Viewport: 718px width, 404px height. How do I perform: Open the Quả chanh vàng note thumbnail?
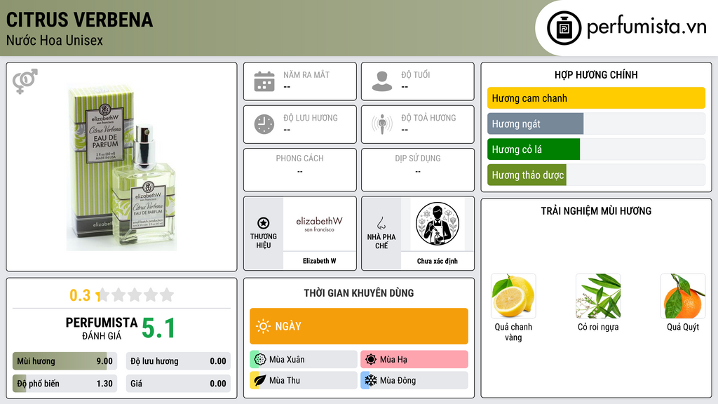pyautogui.click(x=513, y=297)
